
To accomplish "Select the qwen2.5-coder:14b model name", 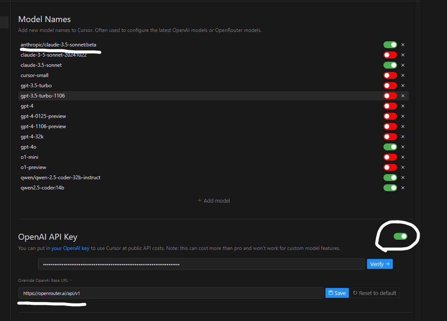I will (x=43, y=188).
